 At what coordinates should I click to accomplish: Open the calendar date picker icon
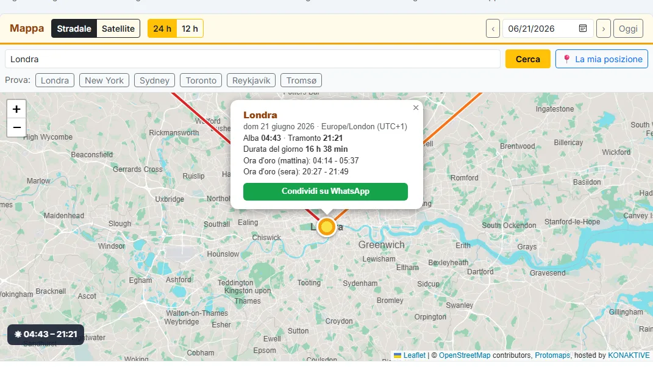tap(583, 28)
